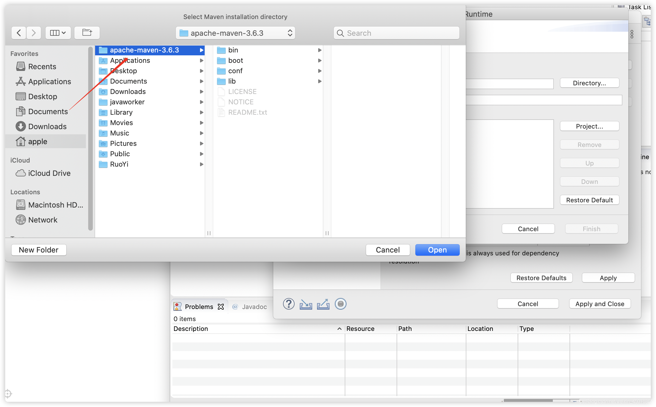
Task: Sort by Type column header
Action: 544,329
